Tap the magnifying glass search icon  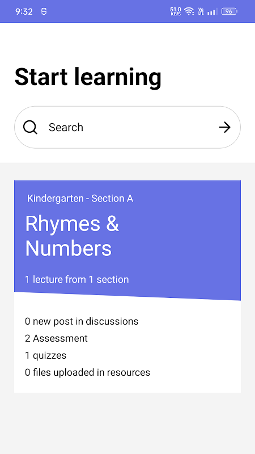coord(31,127)
